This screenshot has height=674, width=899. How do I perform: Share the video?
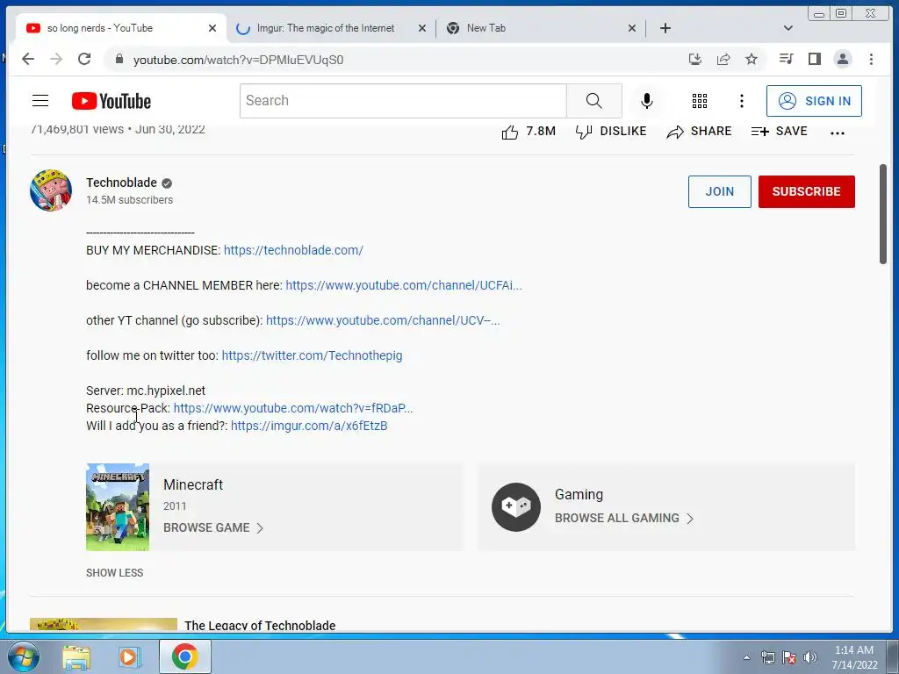coord(699,132)
